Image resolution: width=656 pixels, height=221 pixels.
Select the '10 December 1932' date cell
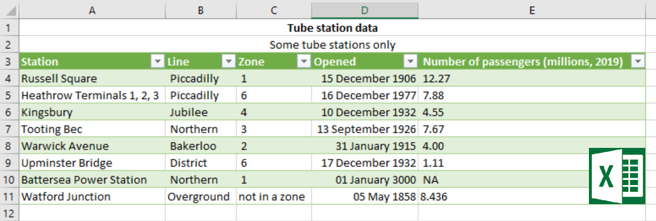[x=365, y=112]
